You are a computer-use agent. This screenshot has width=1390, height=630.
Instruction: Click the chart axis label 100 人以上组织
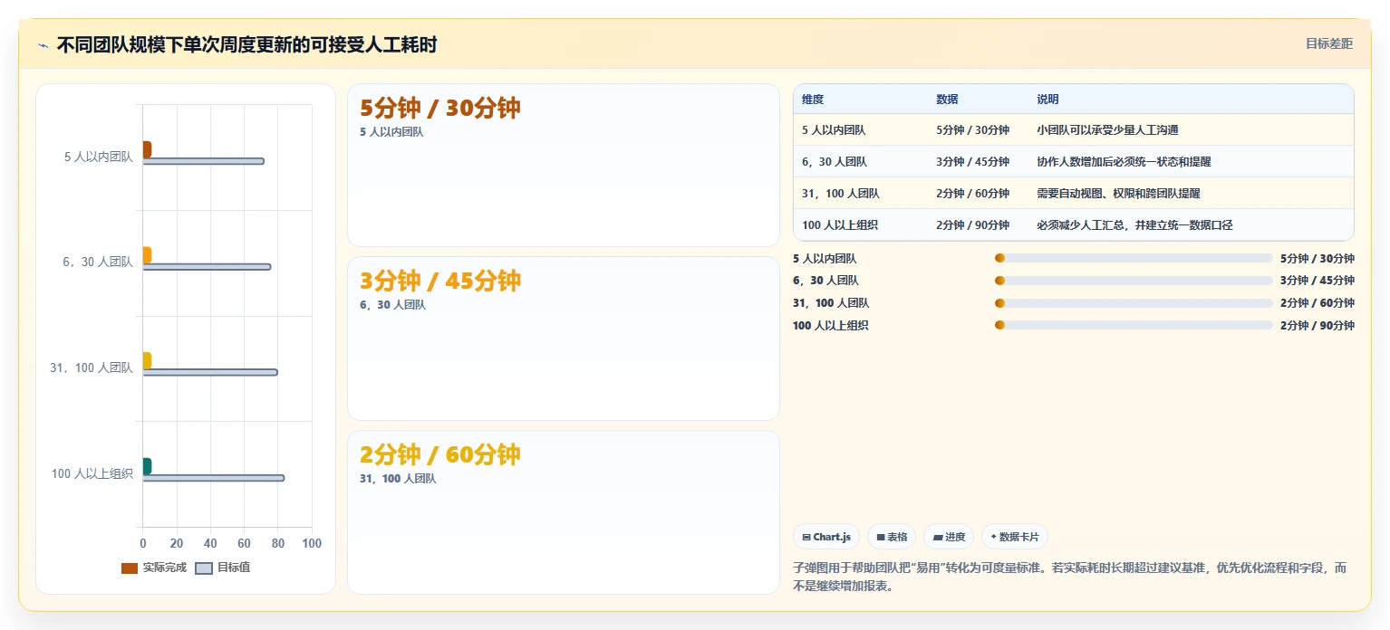pyautogui.click(x=92, y=473)
